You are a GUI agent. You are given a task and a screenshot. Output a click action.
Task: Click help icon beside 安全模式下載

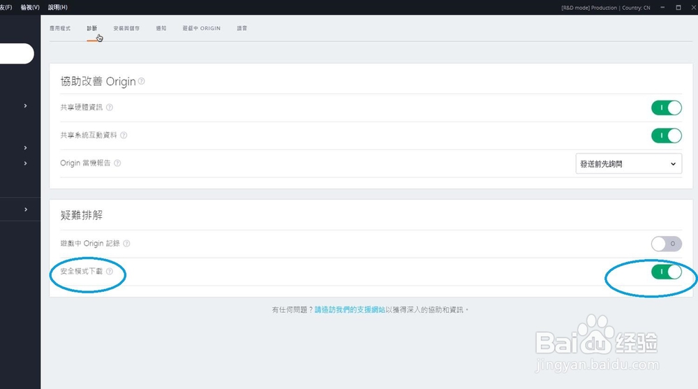click(110, 271)
